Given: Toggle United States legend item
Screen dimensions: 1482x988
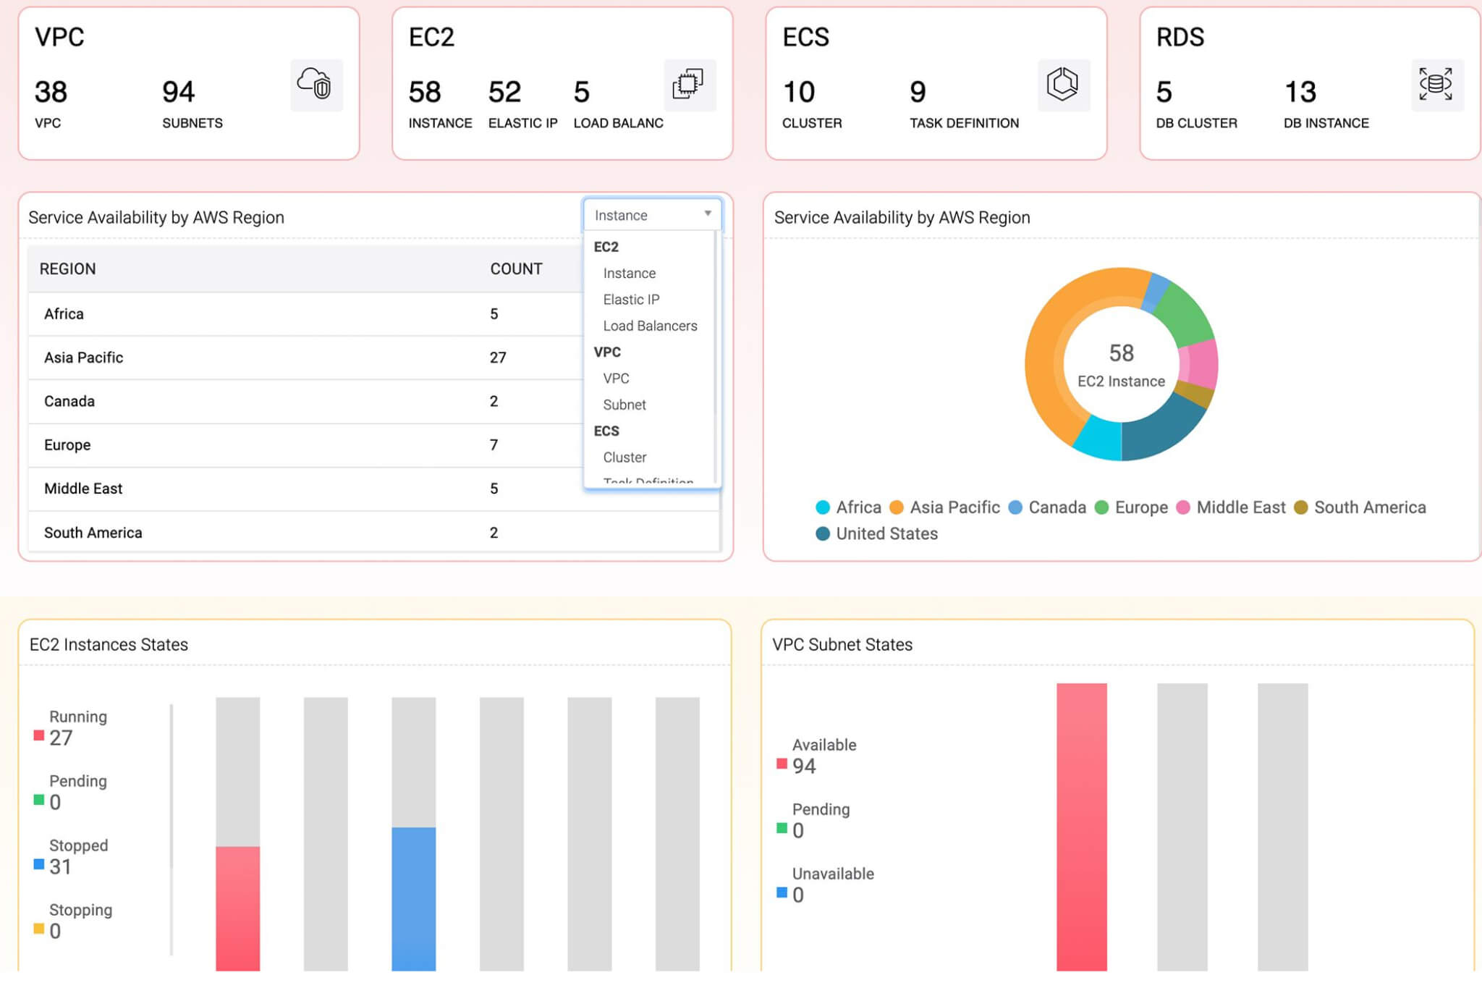Looking at the screenshot, I should 877,533.
